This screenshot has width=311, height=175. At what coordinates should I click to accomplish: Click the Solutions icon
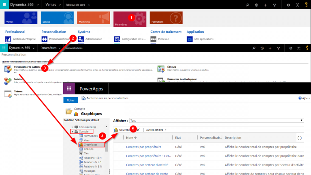pos(8,81)
